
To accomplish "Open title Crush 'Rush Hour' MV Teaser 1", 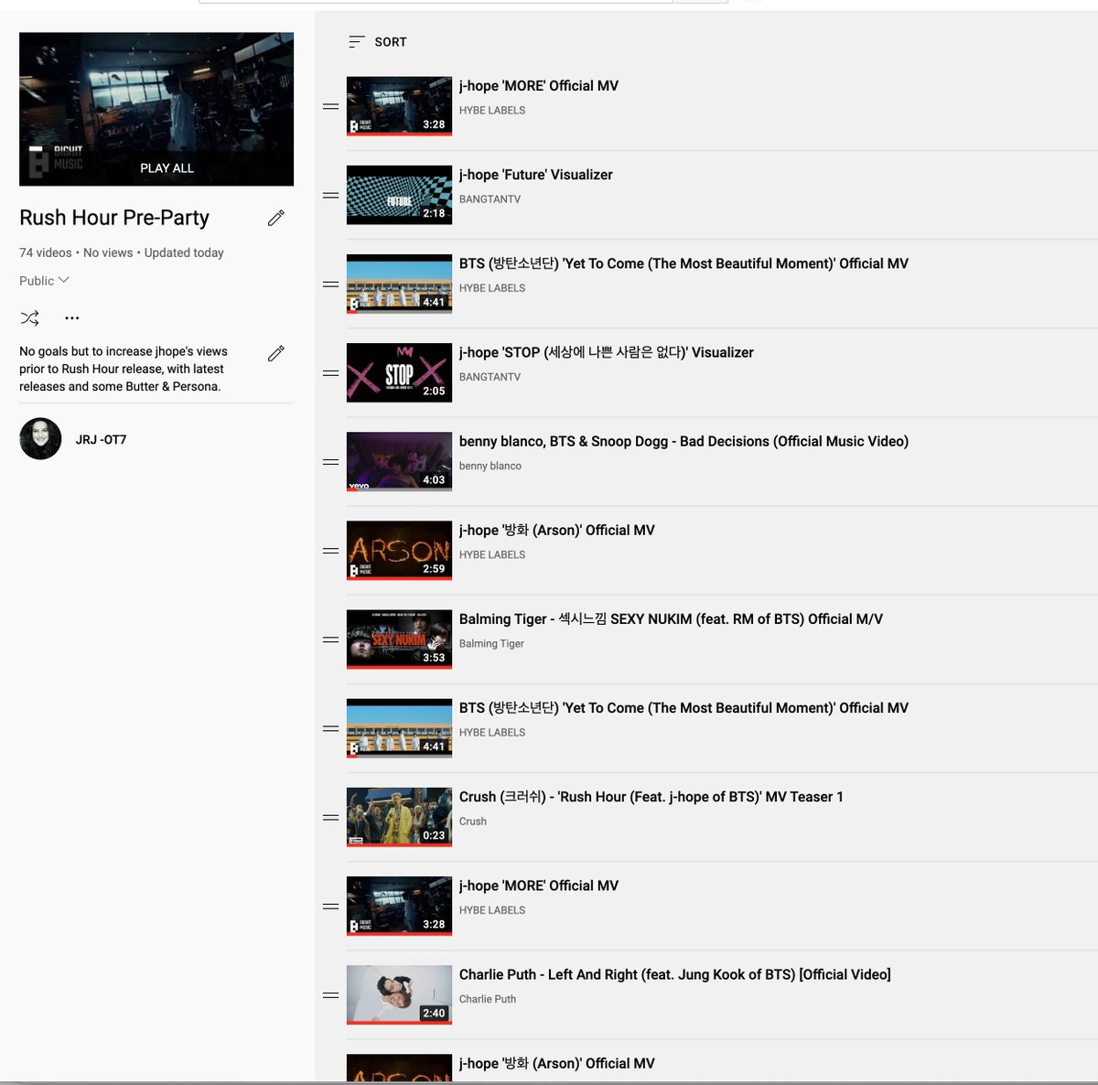I will pyautogui.click(x=651, y=797).
